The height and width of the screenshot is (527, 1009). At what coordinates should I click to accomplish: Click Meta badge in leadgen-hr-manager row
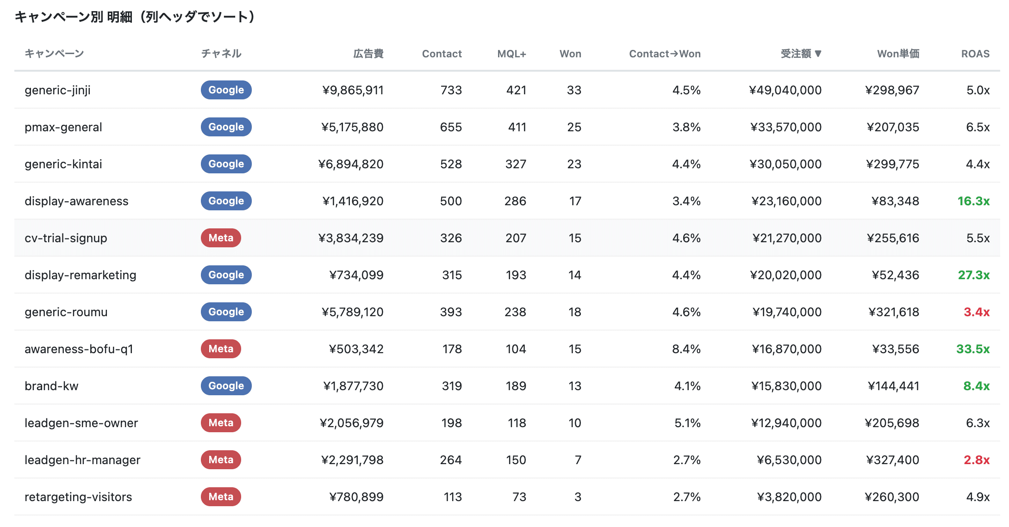click(221, 460)
